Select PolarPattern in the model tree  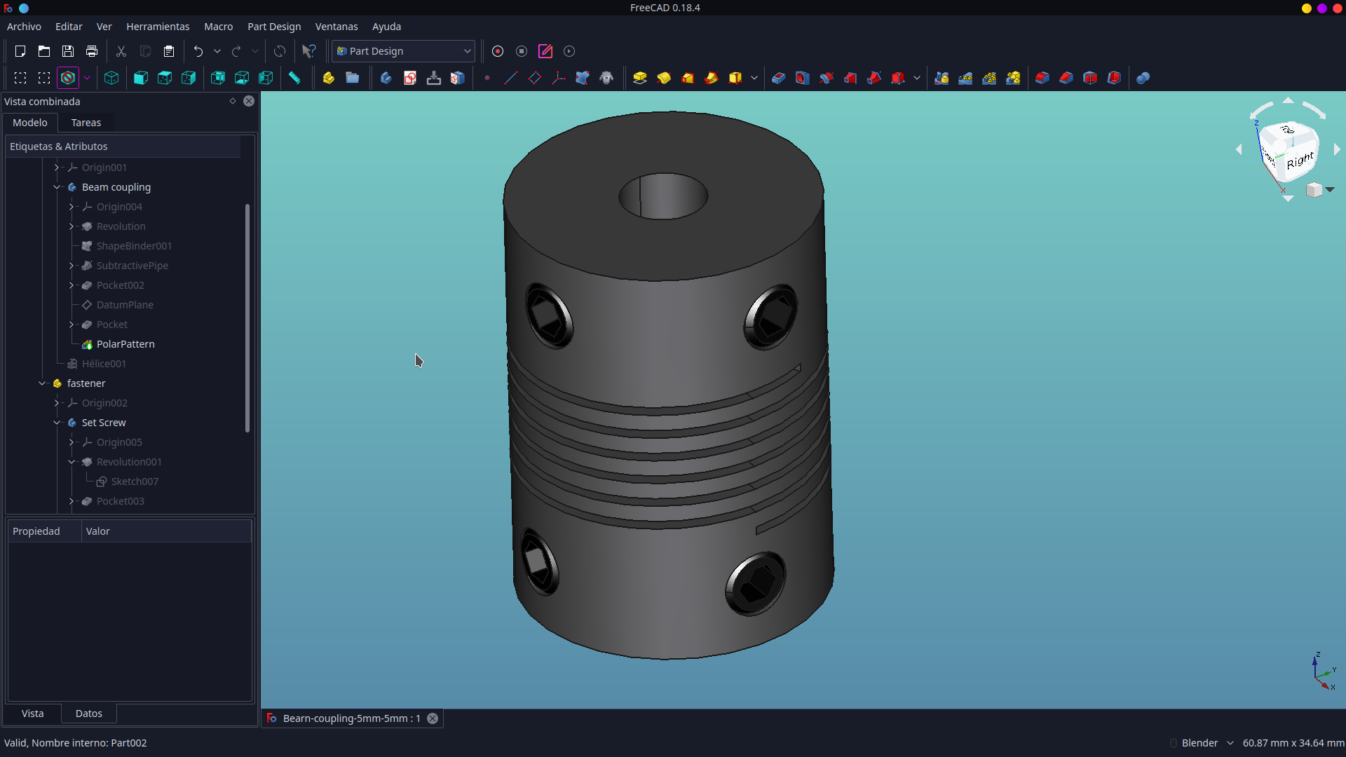pyautogui.click(x=125, y=344)
